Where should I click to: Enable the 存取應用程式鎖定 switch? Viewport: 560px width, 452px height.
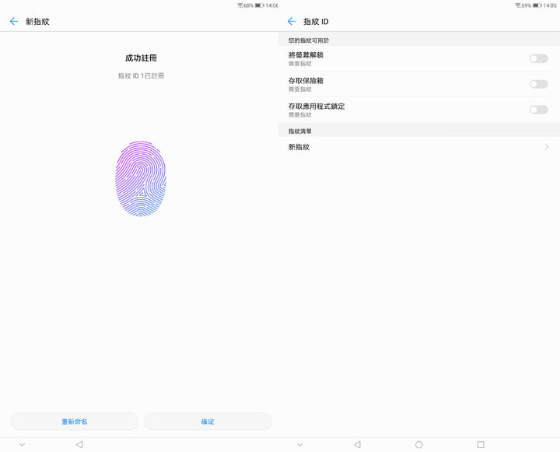coord(538,110)
